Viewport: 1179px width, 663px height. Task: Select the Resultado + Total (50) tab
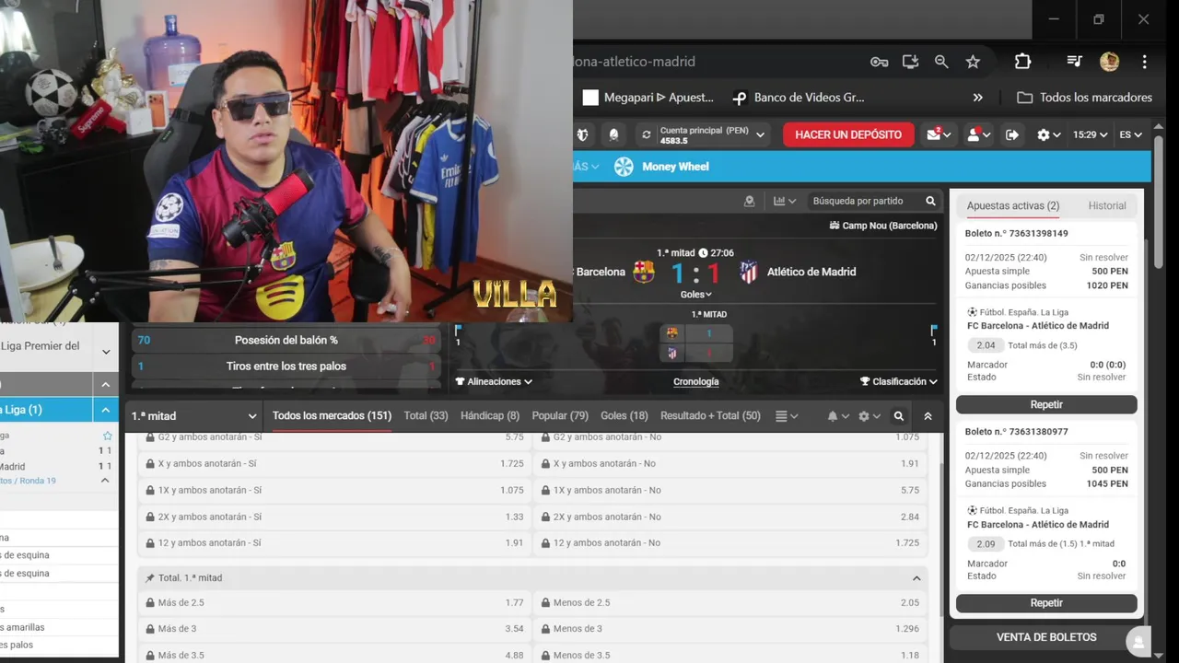710,416
